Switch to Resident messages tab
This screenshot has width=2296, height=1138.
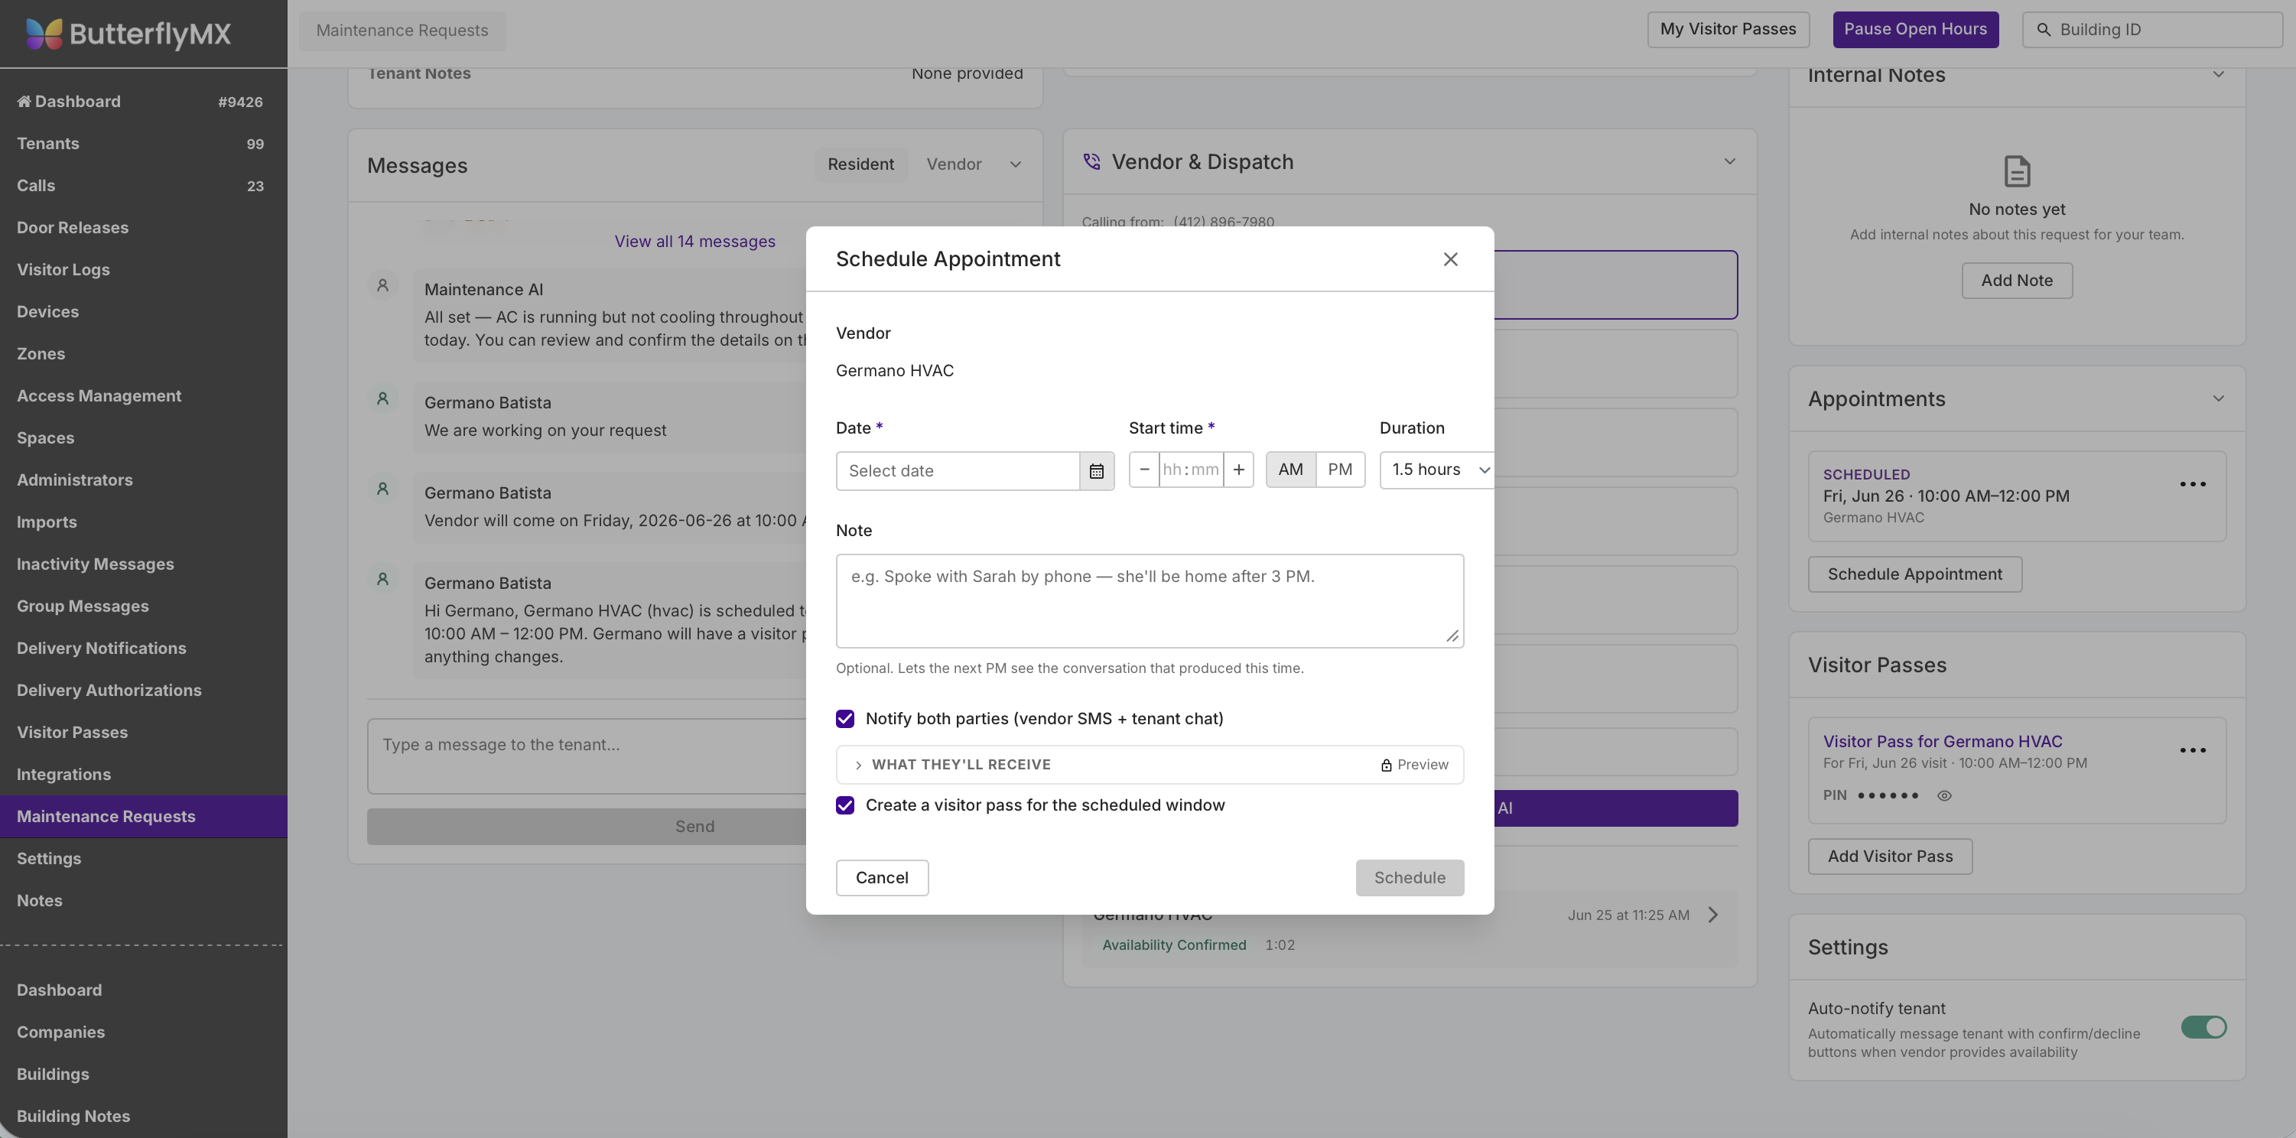coord(860,164)
